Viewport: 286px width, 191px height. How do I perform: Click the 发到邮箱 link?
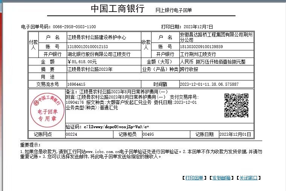pos(221,178)
